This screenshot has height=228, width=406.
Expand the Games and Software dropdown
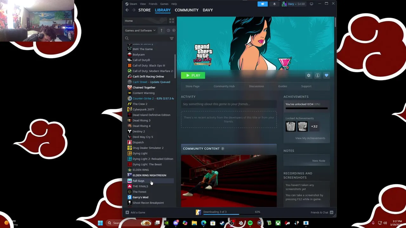coord(140,30)
